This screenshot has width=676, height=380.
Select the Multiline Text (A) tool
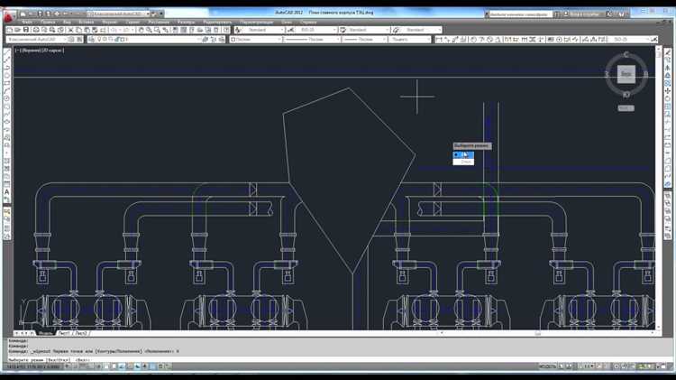click(x=7, y=192)
